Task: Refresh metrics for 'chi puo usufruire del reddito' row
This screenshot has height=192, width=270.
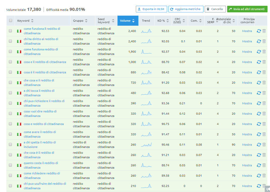Action: pyautogui.click(x=259, y=186)
